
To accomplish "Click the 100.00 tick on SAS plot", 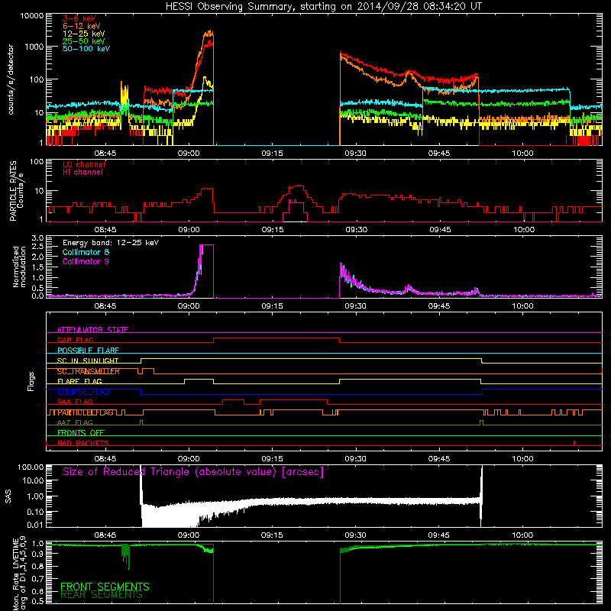I will point(31,467).
